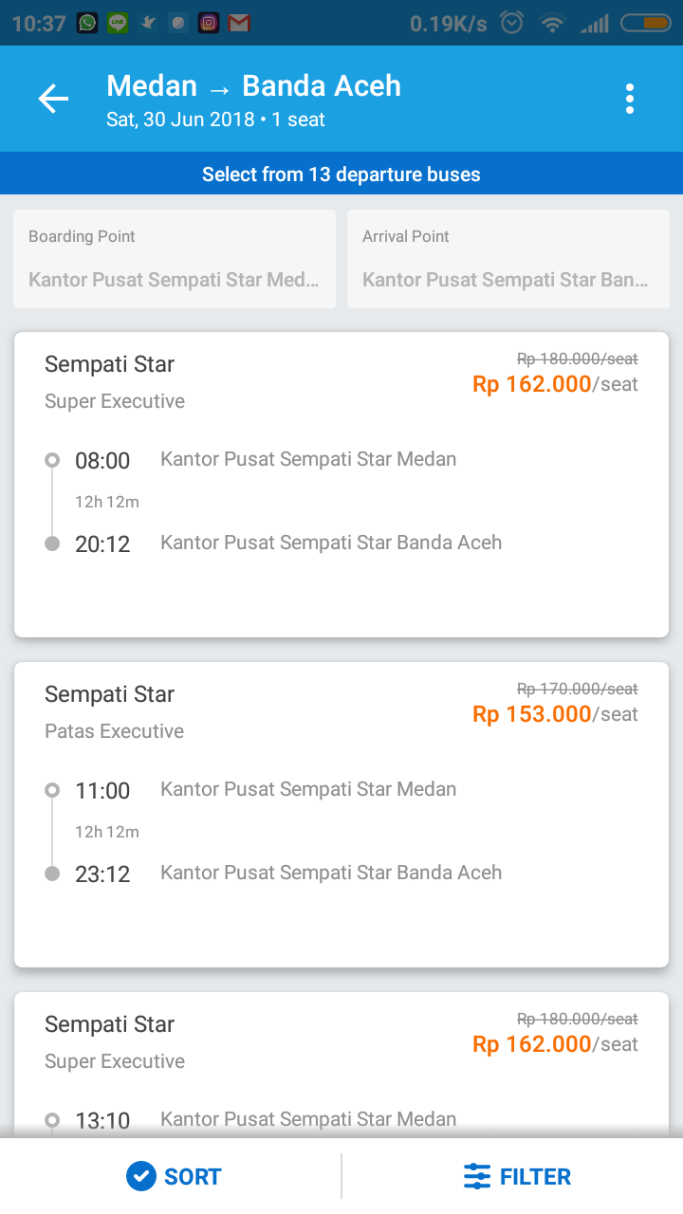683x1214 pixels.
Task: Tap the Rp 162.000 price on first bus
Action: tap(531, 384)
